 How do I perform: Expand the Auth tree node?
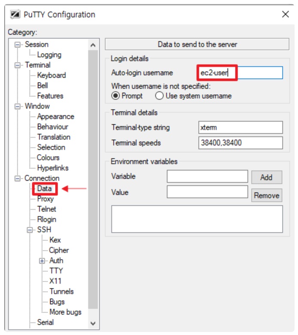click(42, 261)
